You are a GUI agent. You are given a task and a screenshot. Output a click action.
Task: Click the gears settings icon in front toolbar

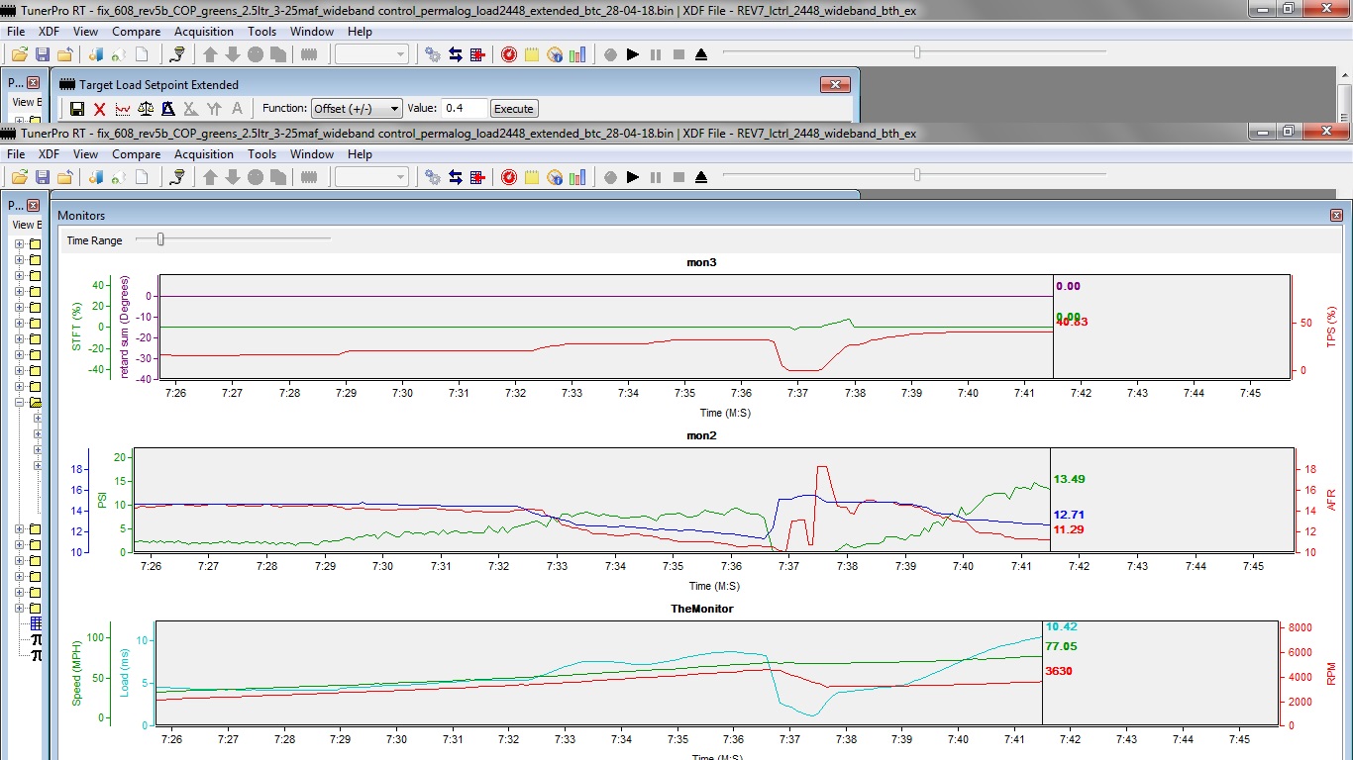[x=433, y=177]
